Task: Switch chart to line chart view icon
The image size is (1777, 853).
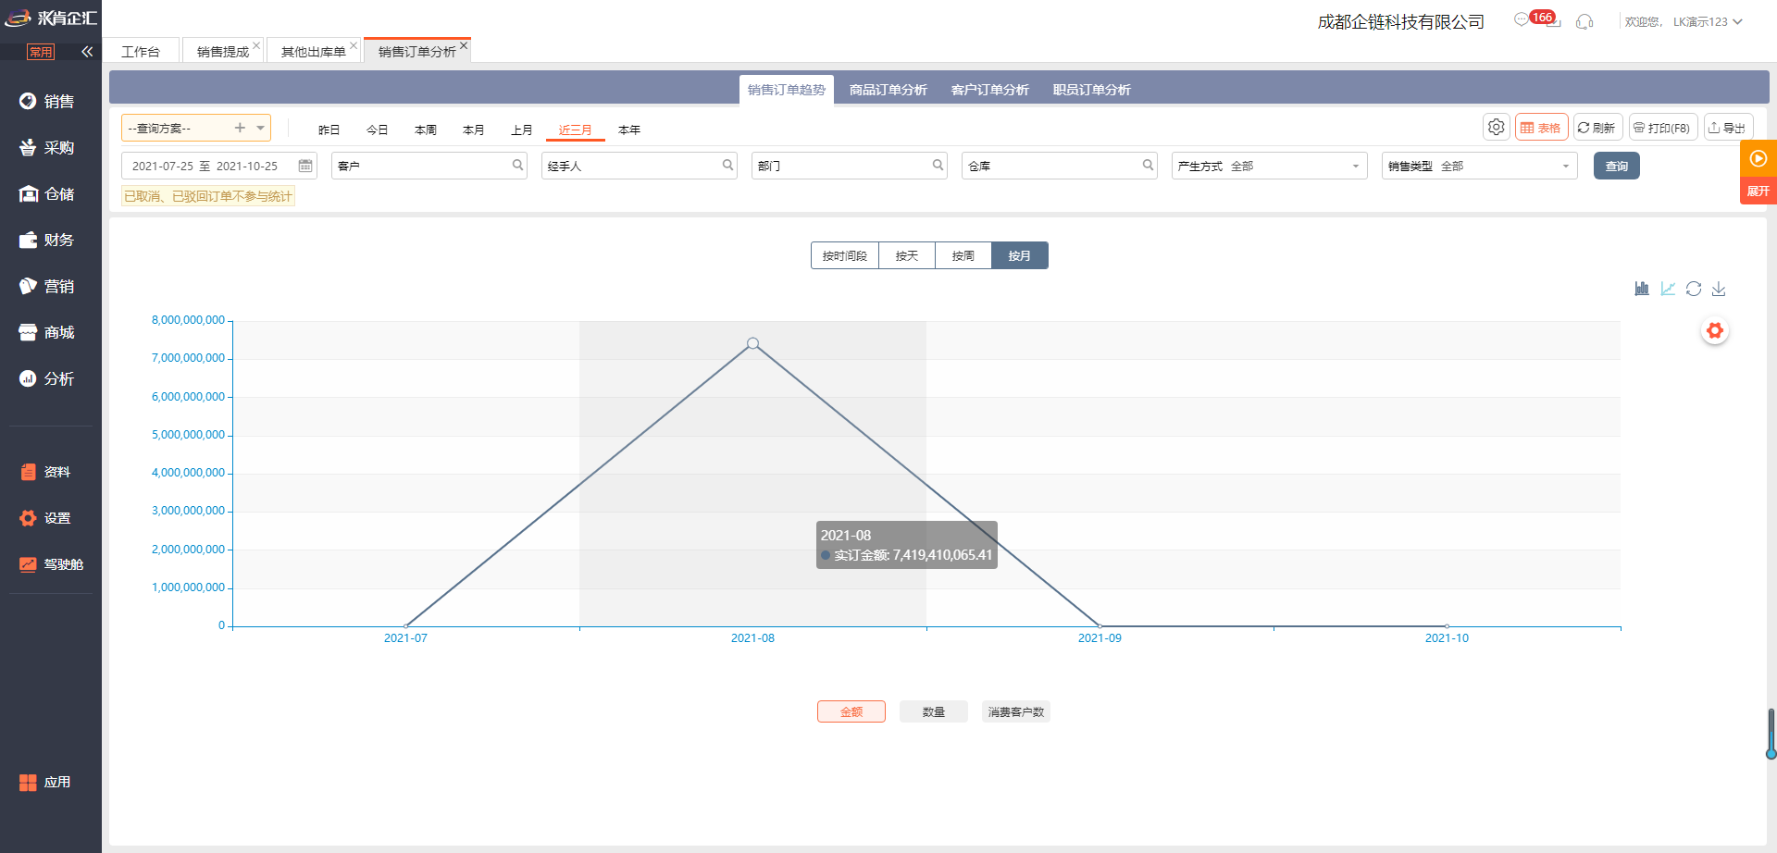Action: click(x=1667, y=289)
